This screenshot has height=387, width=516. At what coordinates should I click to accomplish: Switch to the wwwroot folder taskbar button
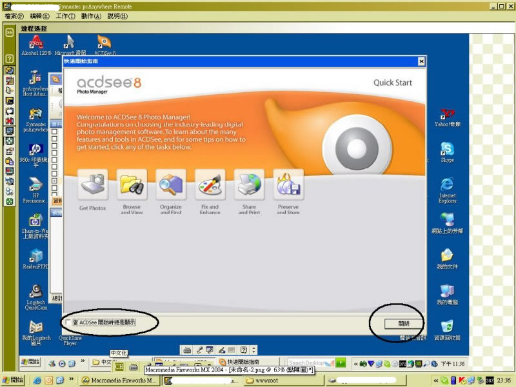284,381
